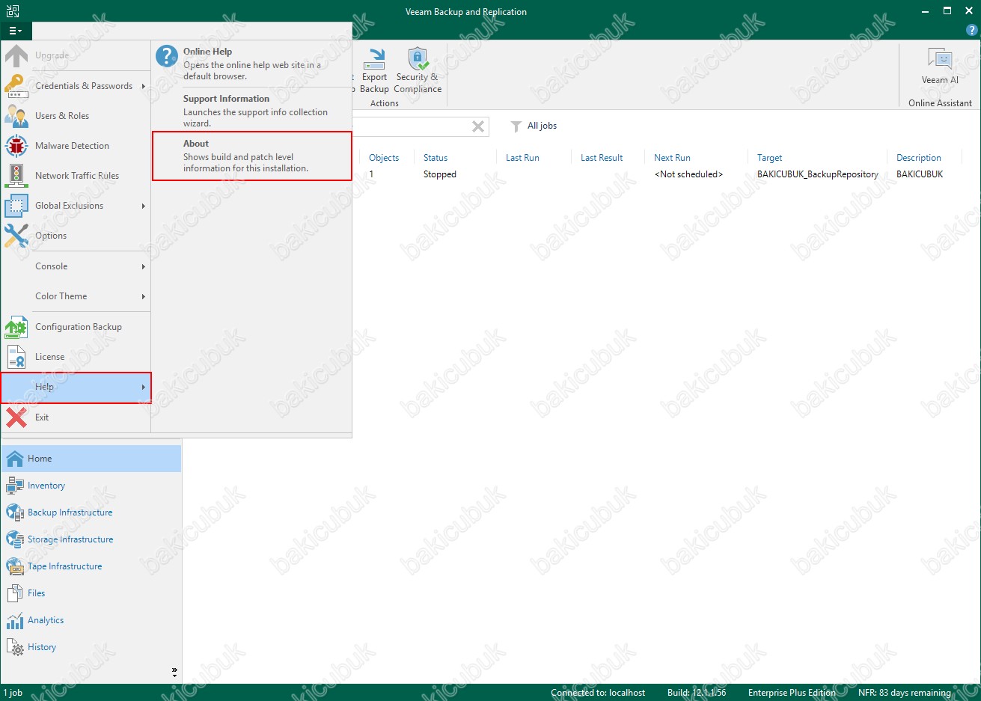Screen dimensions: 981x701
Task: Click the Credentials & Passwords key icon
Action: (x=16, y=86)
